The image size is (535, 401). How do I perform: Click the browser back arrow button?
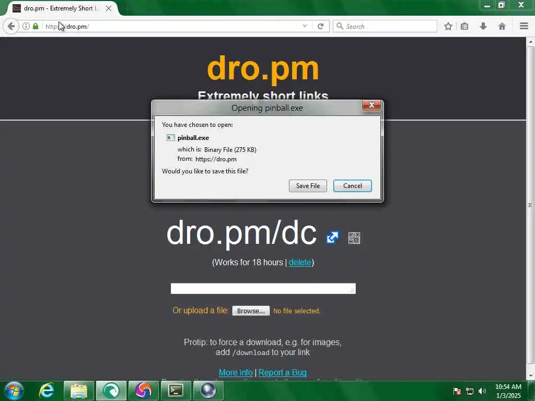point(11,26)
